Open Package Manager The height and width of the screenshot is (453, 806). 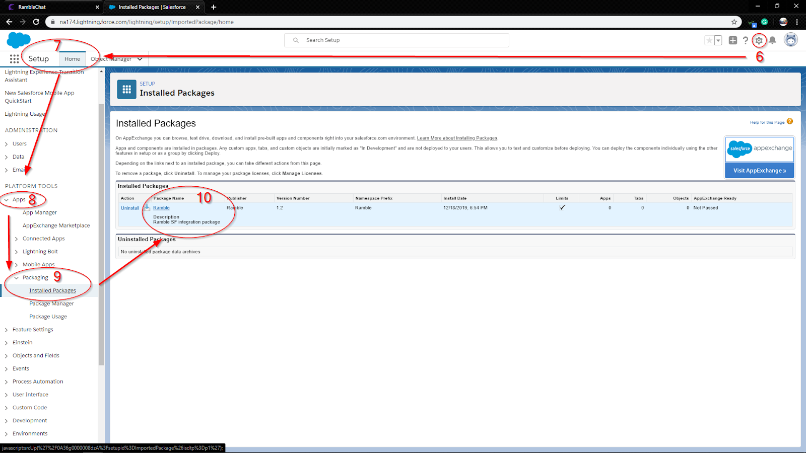point(51,304)
